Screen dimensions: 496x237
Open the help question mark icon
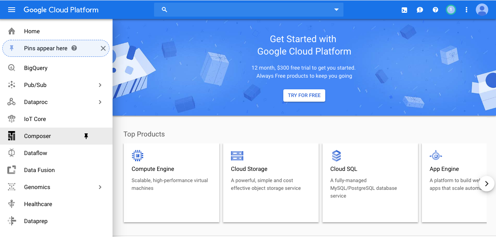(x=435, y=10)
